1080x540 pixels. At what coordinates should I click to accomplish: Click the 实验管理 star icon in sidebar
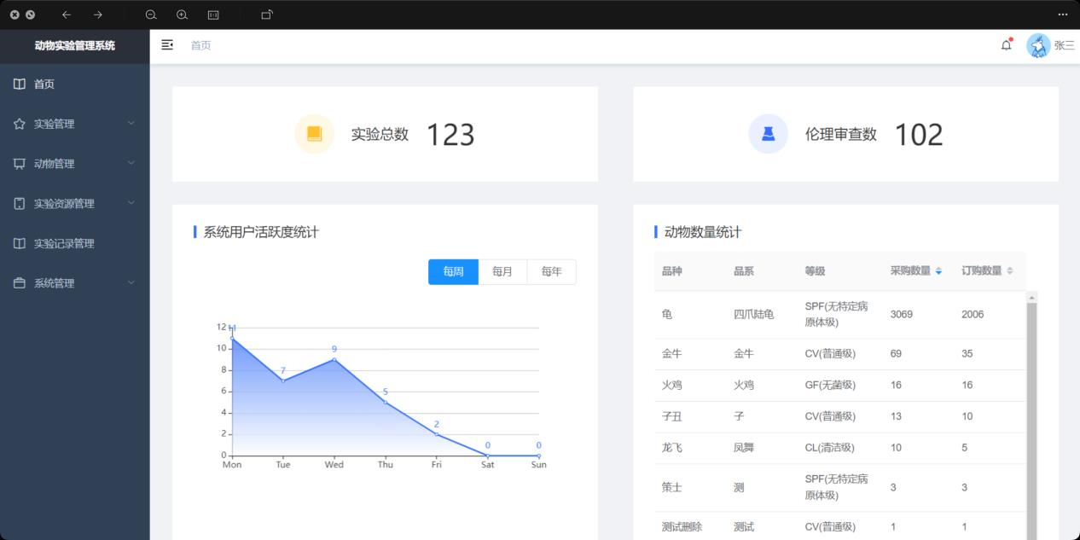pos(20,124)
